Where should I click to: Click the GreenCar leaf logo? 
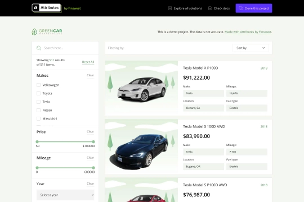[x=34, y=31]
